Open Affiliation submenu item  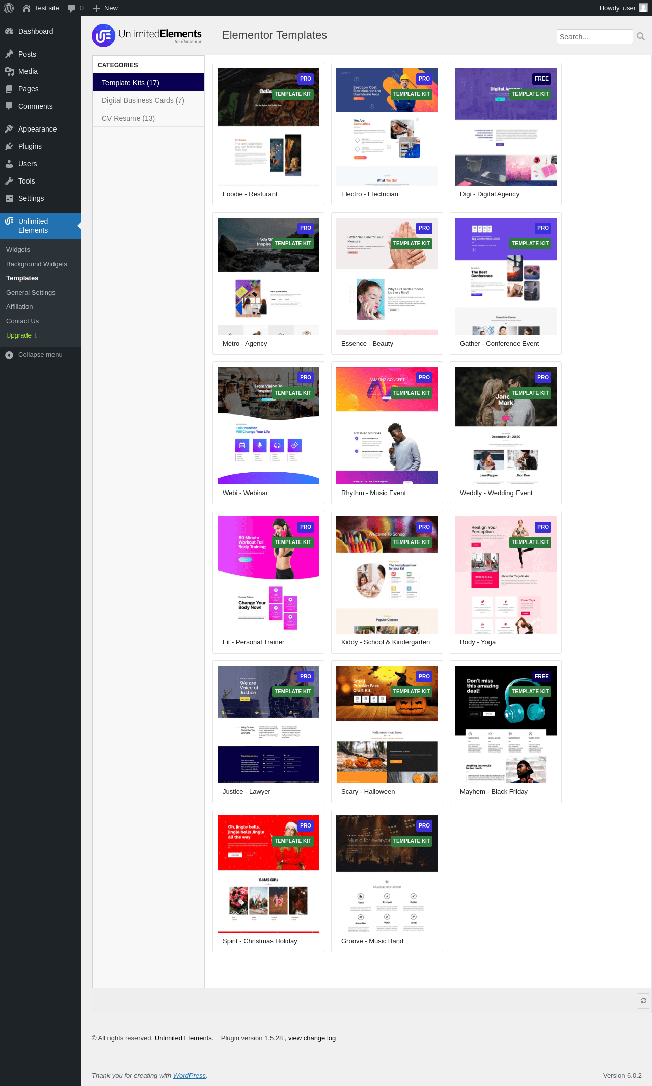click(x=19, y=307)
